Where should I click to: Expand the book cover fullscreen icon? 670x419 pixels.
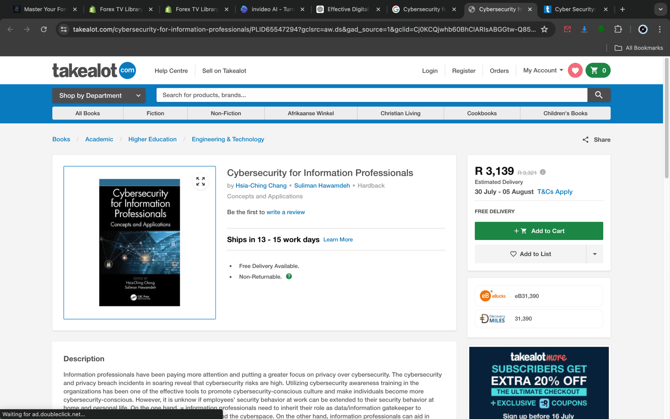point(200,181)
